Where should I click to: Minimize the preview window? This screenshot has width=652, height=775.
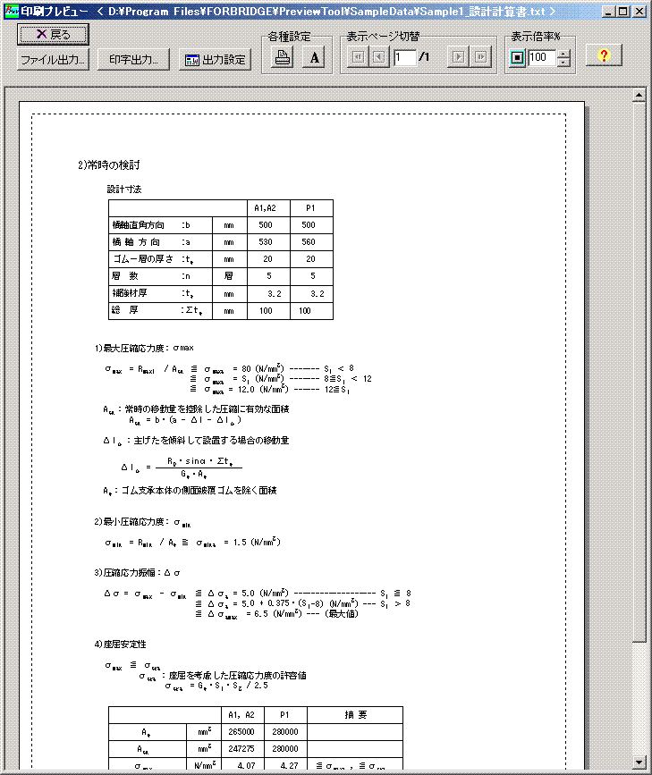[609, 12]
